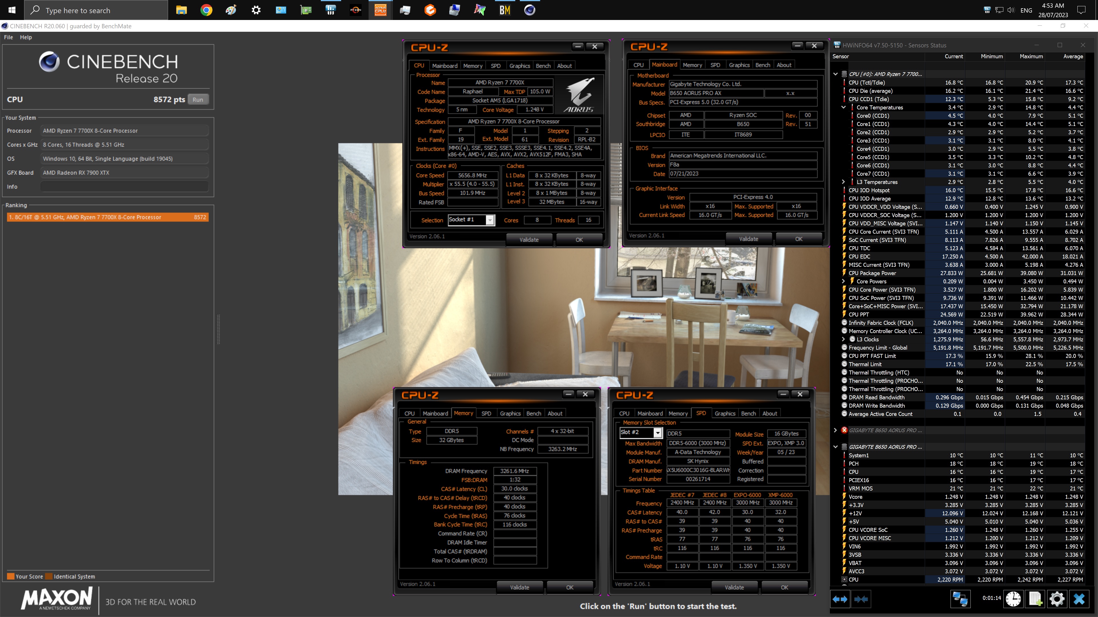Switch to Cinebench sphere icon on taskbar

(529, 10)
